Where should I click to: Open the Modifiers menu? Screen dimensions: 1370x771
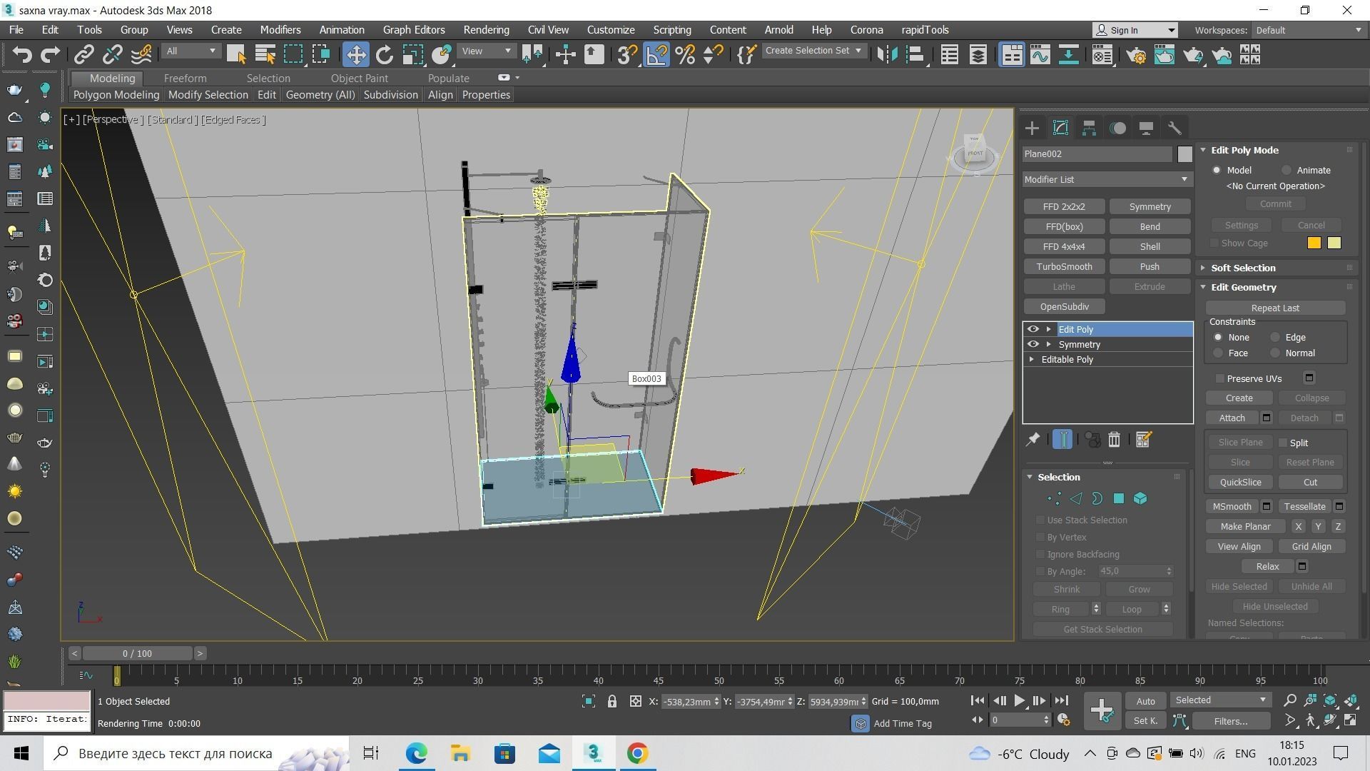coord(280,30)
